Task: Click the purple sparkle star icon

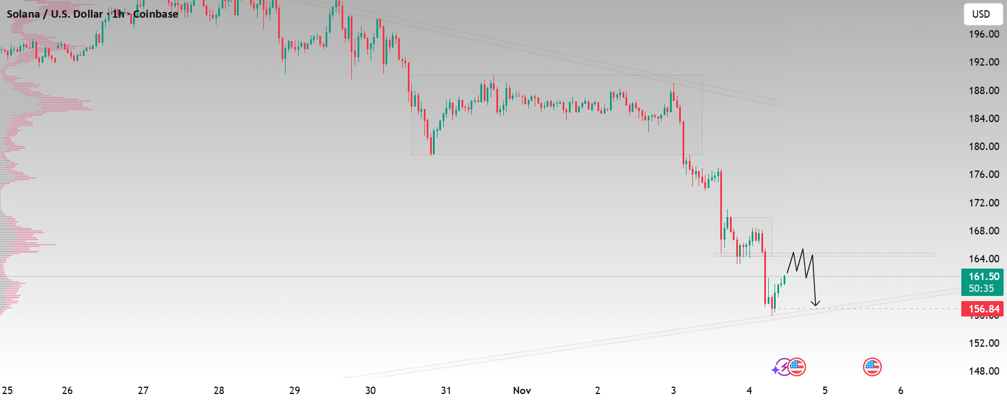Action: [x=775, y=370]
